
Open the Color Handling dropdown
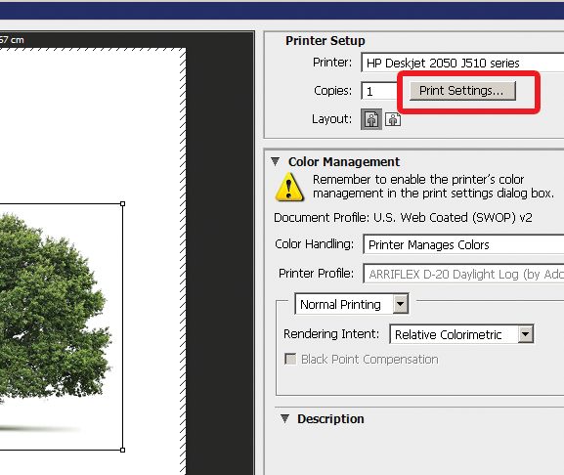[x=463, y=245]
